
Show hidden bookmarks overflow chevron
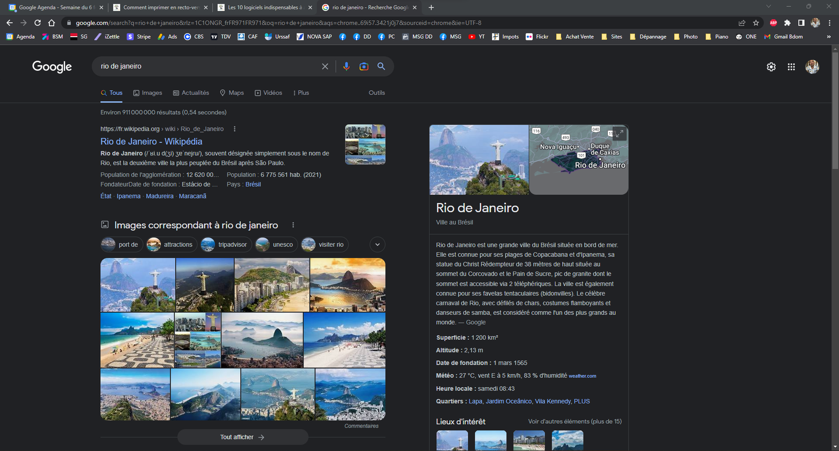829,37
